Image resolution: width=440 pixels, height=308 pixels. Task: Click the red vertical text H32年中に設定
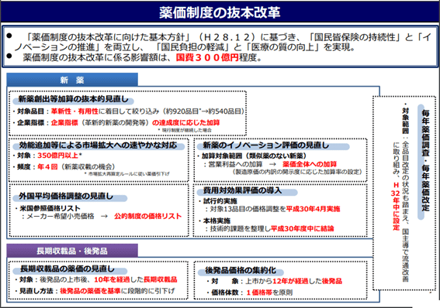pos(396,206)
